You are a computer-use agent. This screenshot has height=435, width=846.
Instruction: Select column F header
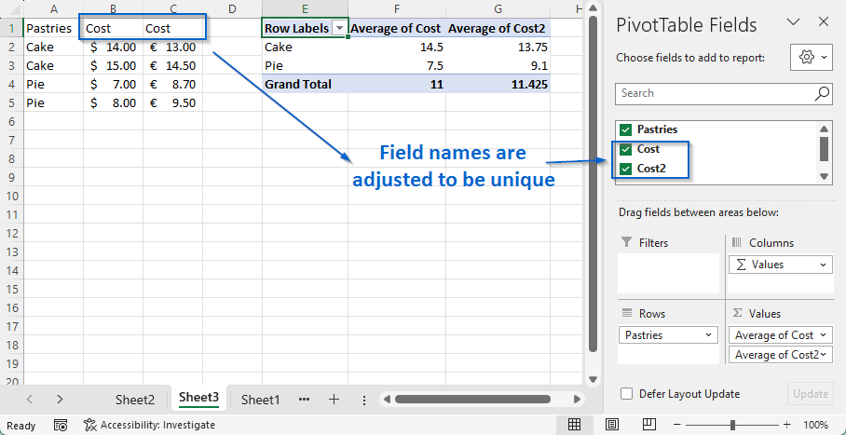[x=397, y=9]
